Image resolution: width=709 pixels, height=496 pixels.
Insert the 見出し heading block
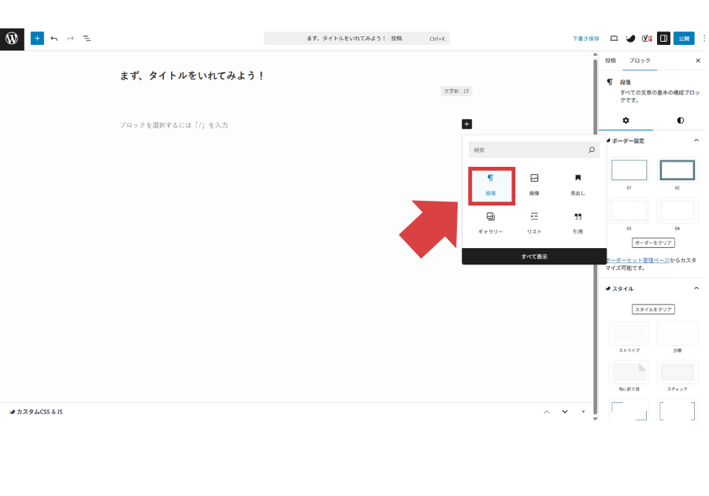tap(577, 185)
